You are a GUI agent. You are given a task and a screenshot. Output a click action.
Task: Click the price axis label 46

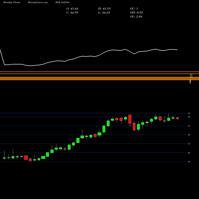(189, 117)
